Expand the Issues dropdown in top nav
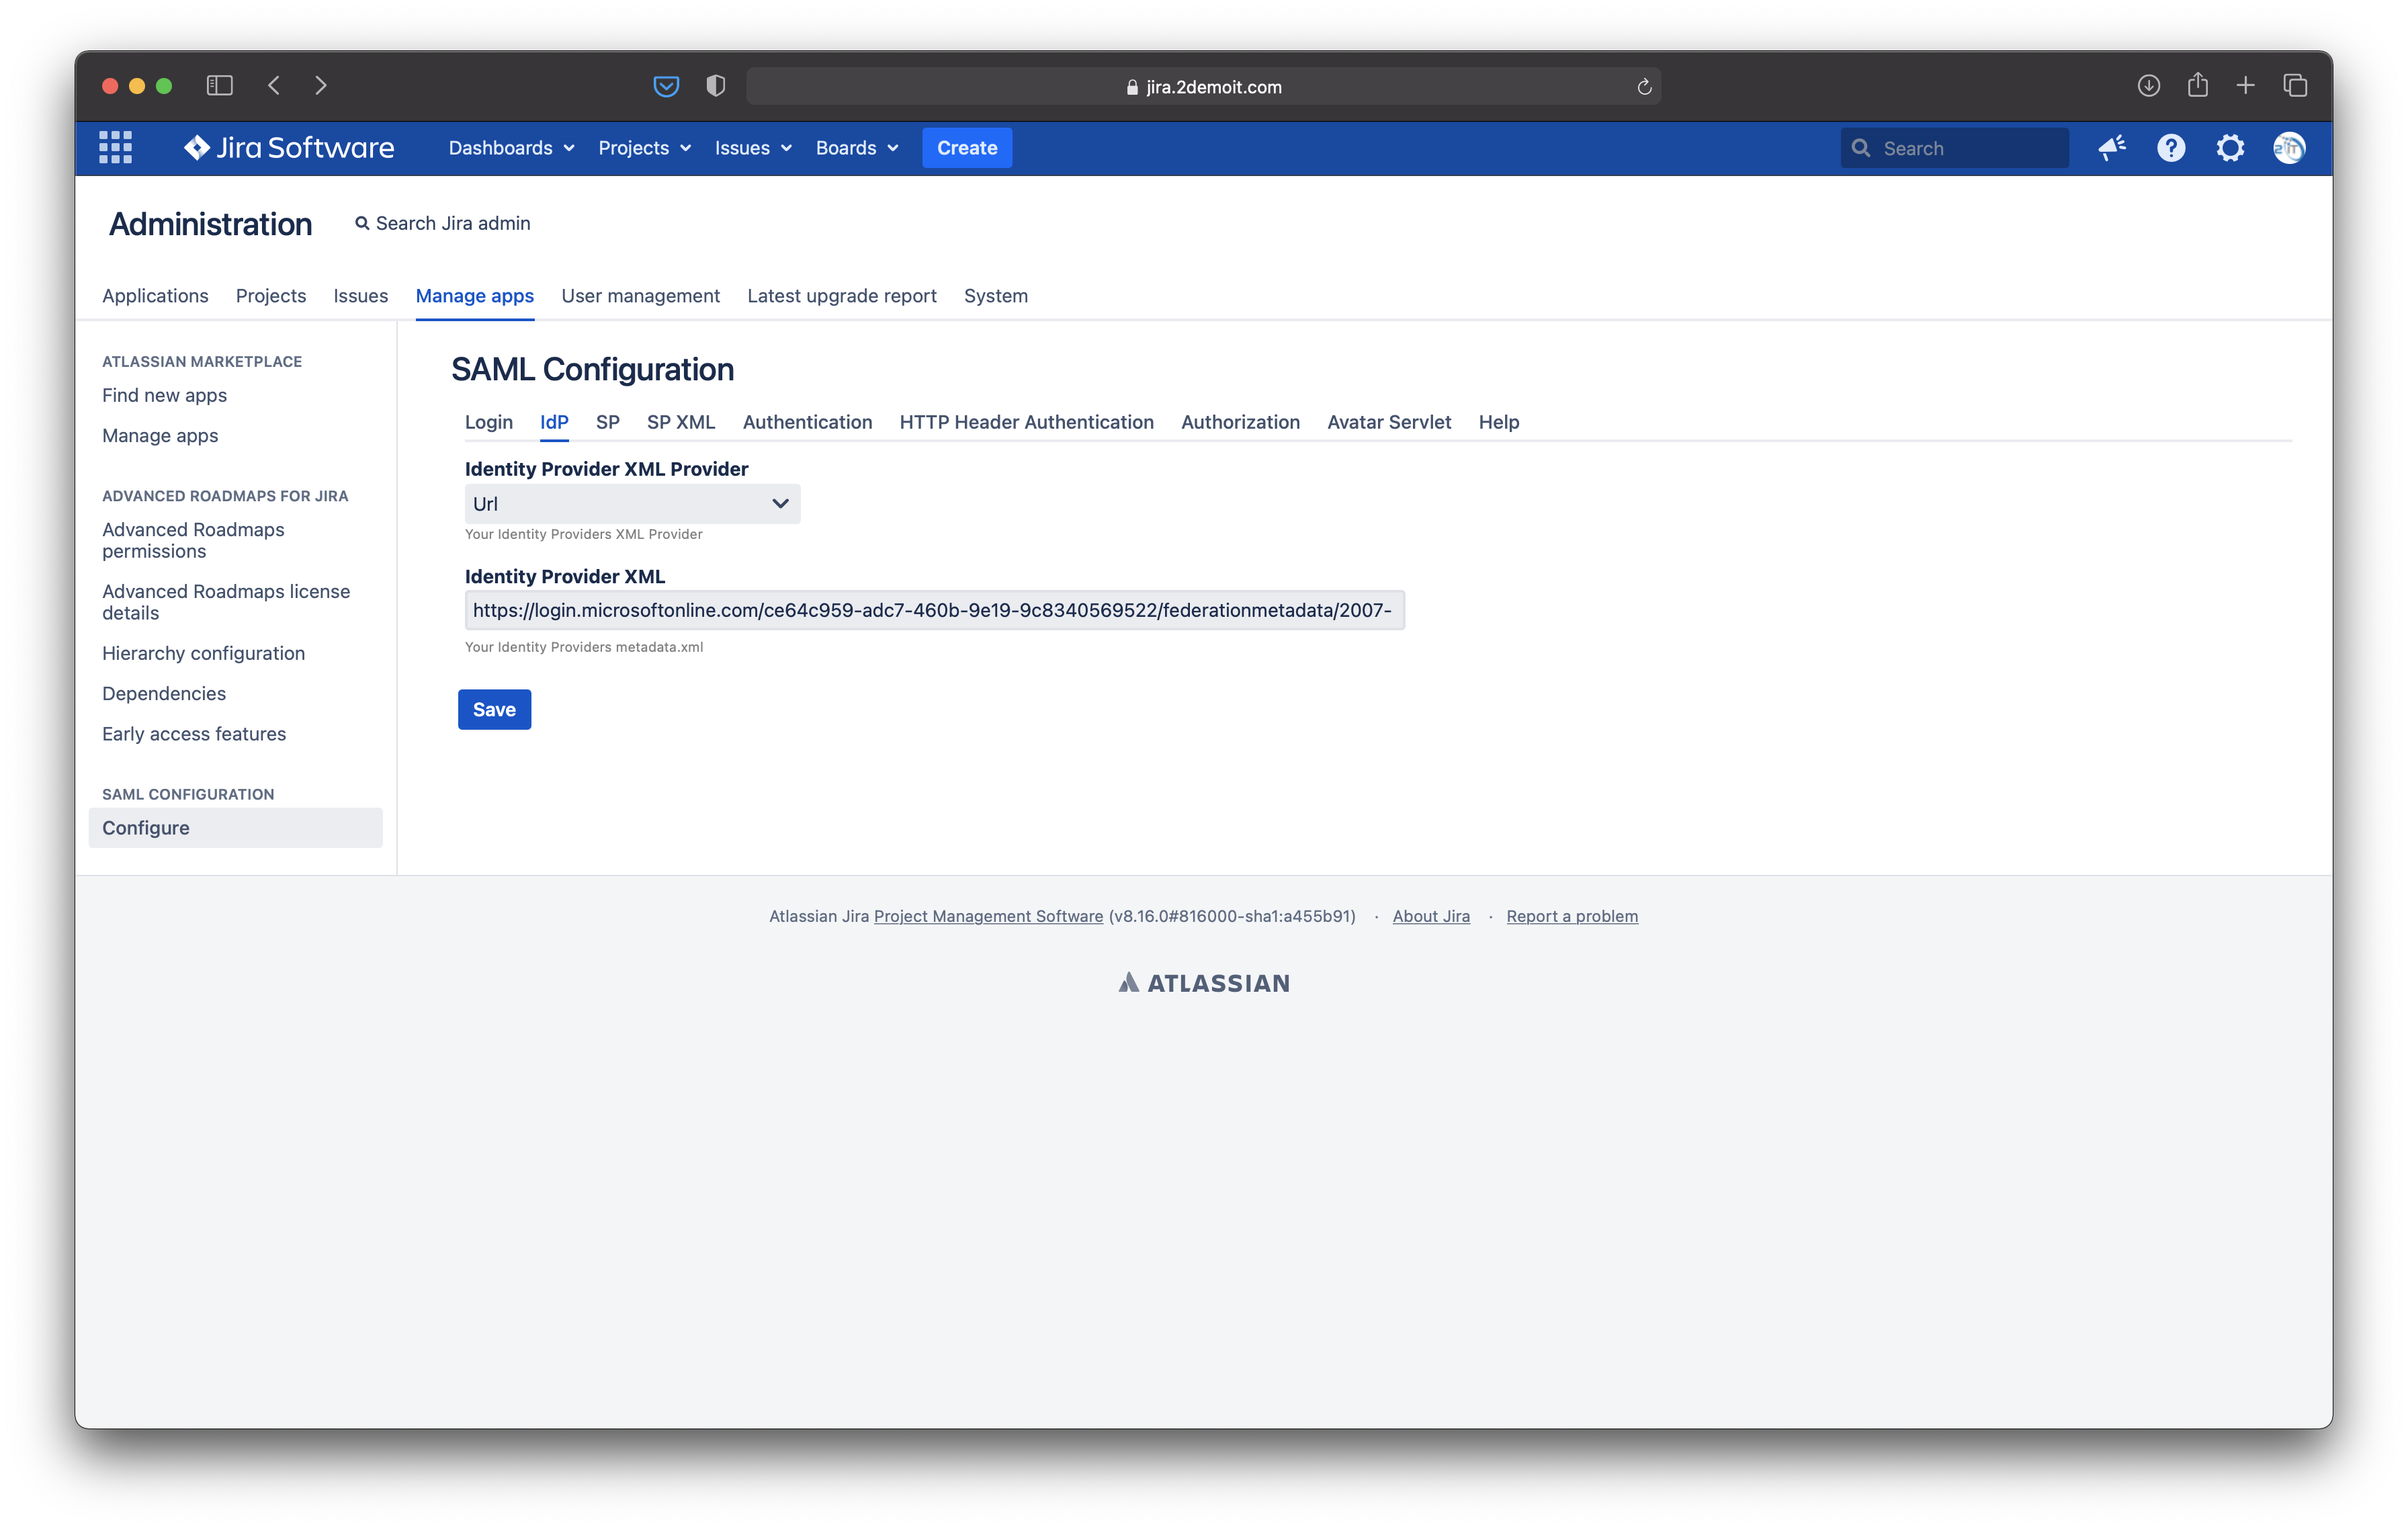The height and width of the screenshot is (1528, 2408). click(x=753, y=148)
